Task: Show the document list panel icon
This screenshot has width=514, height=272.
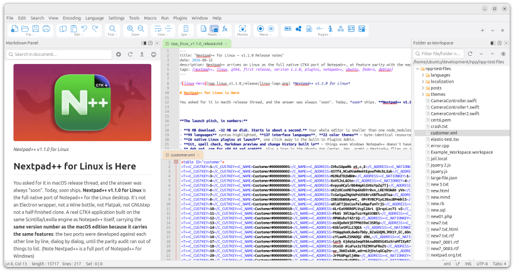Action: coord(203,29)
